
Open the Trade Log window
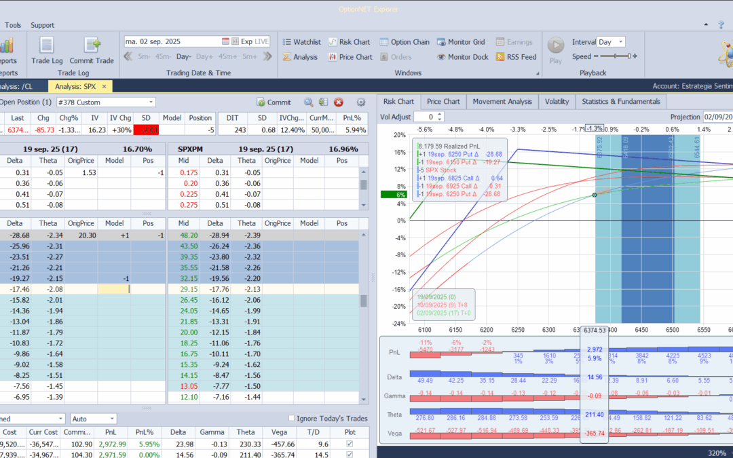(47, 50)
